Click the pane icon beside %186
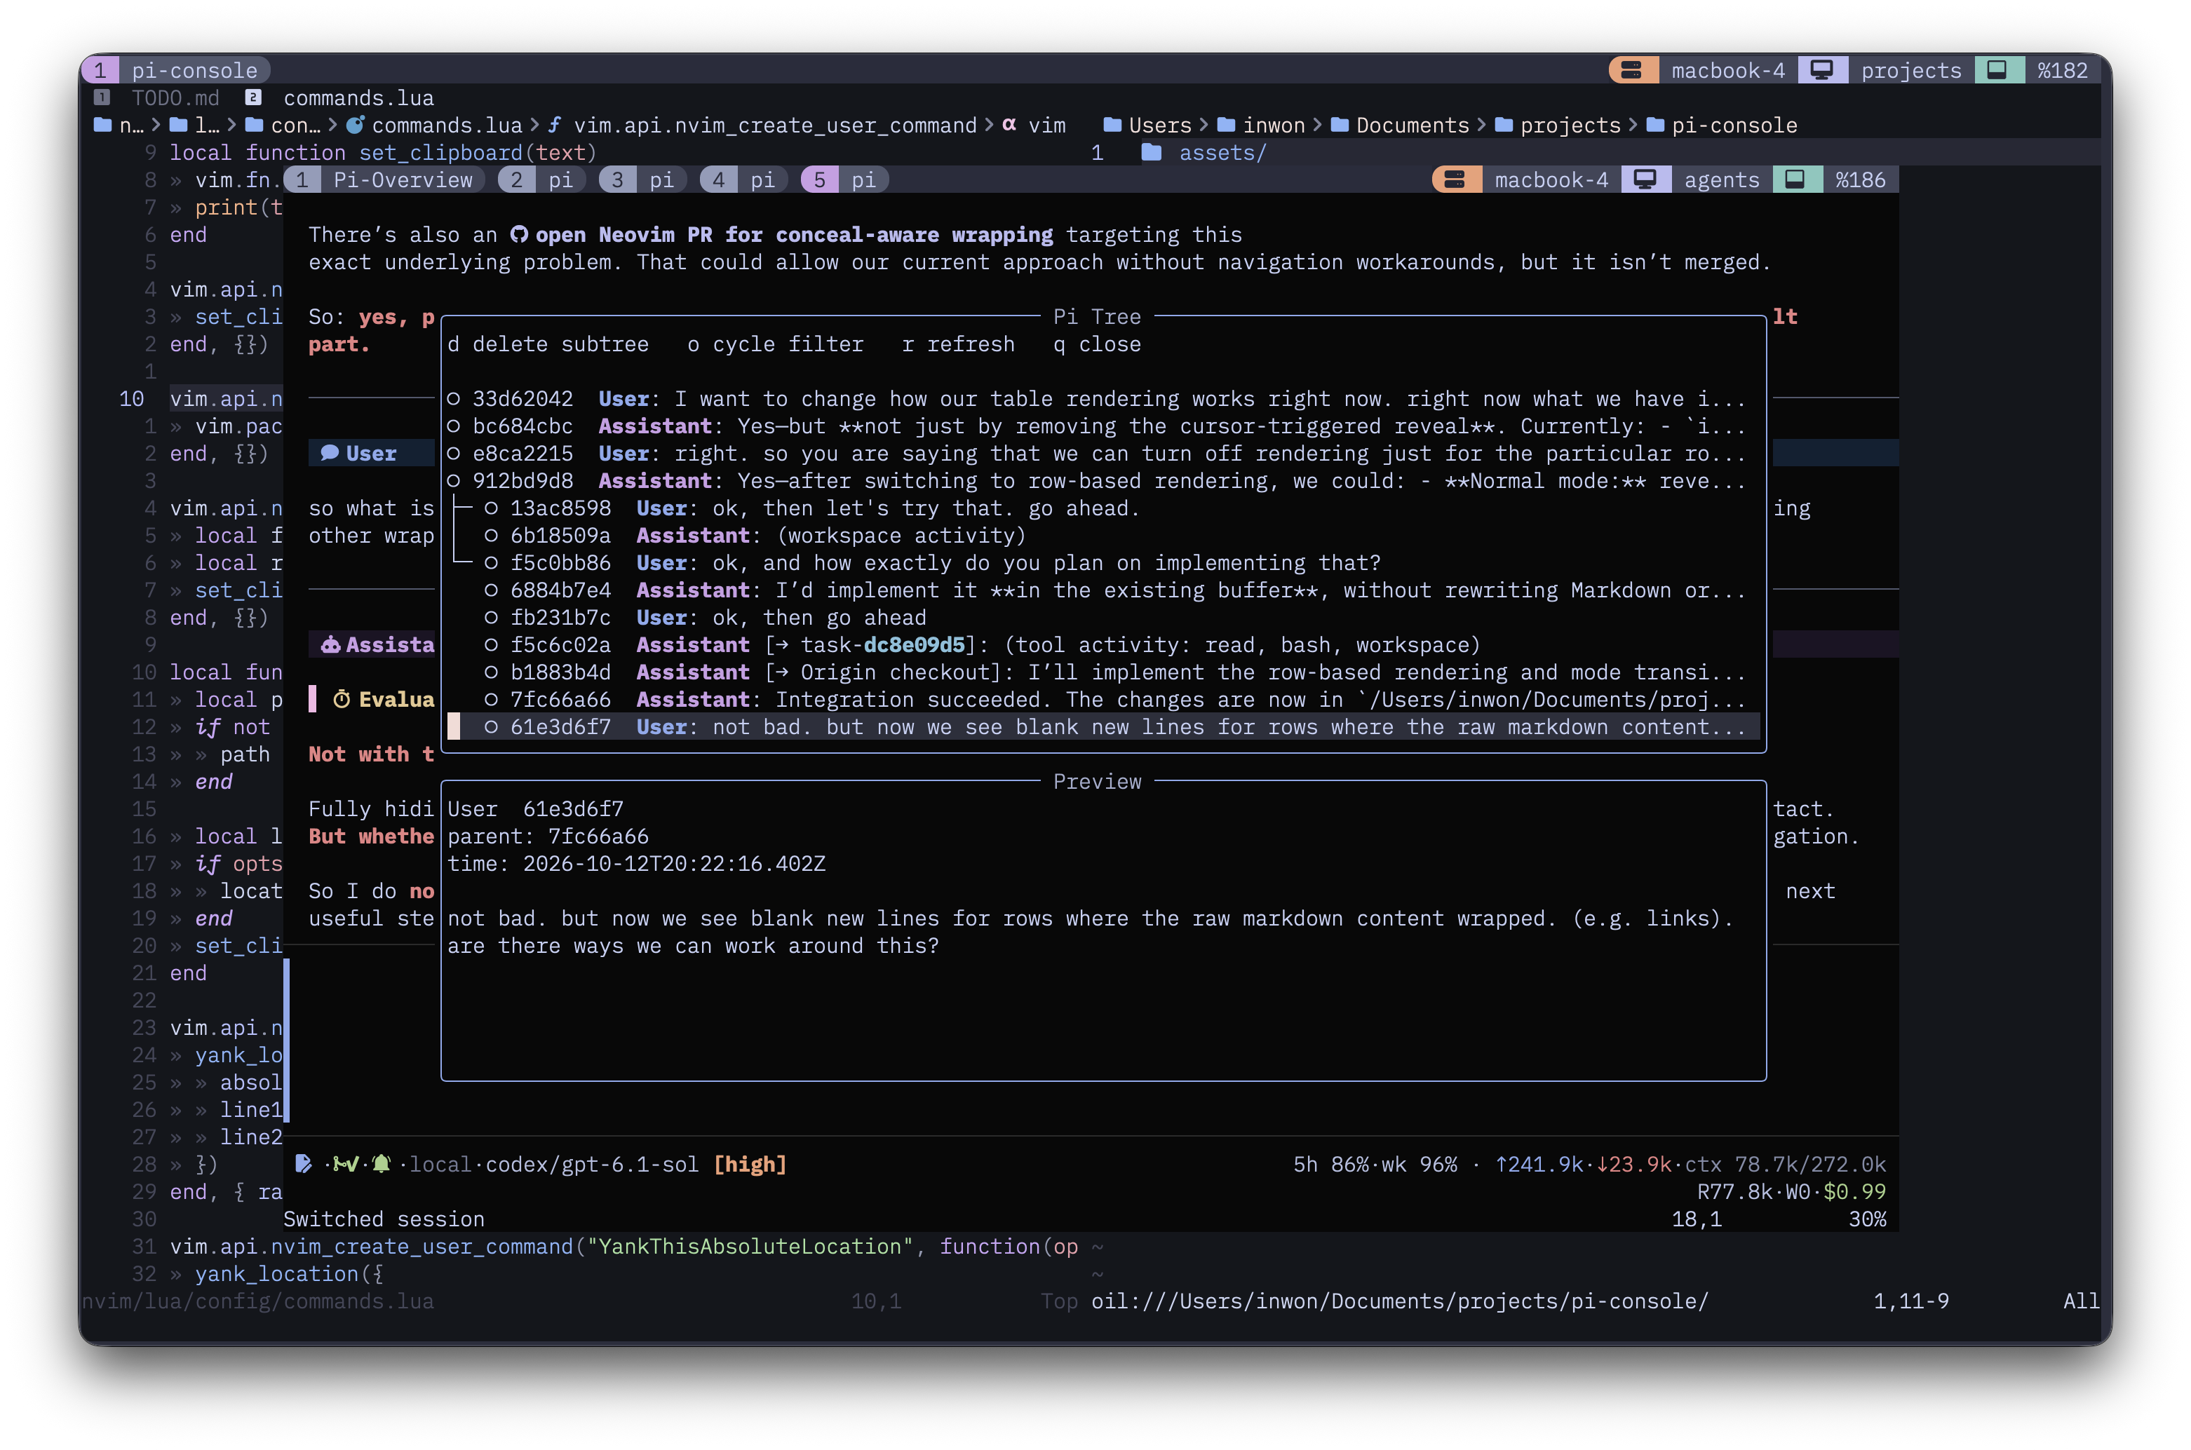This screenshot has height=1450, width=2191. (1794, 179)
